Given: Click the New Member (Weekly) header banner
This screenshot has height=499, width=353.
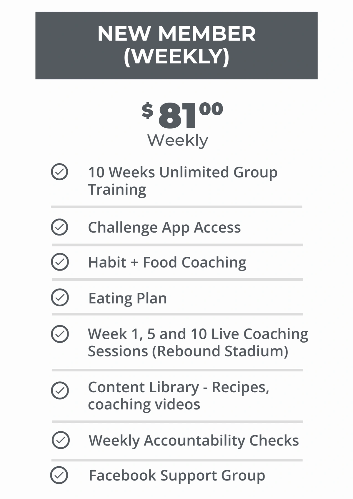Looking at the screenshot, I should click(176, 45).
